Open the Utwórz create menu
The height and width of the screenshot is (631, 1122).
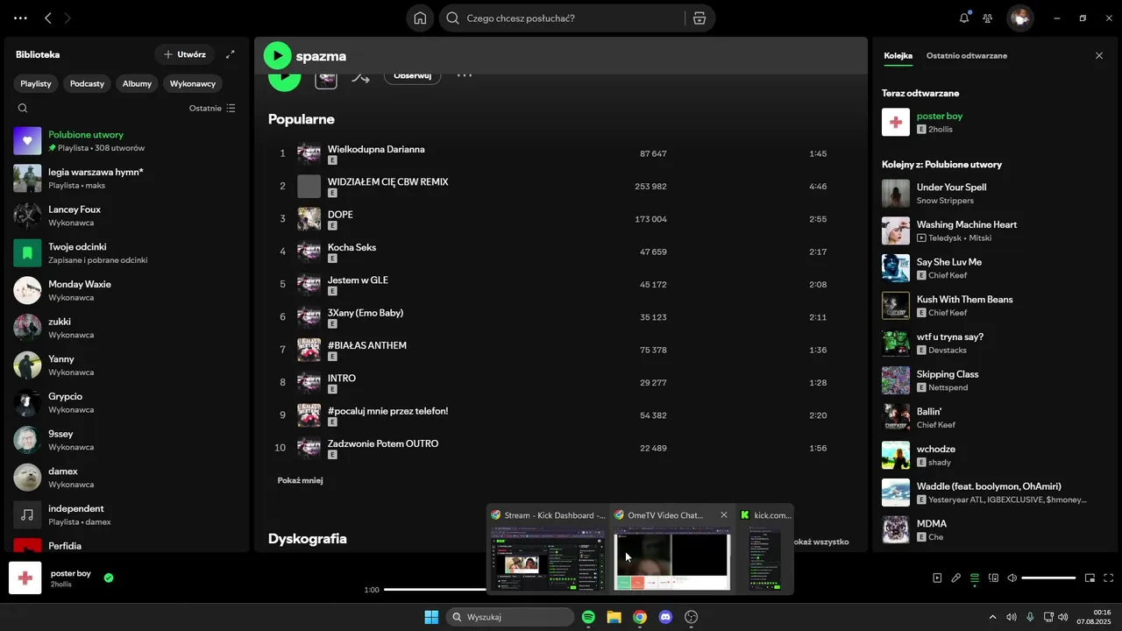(185, 54)
